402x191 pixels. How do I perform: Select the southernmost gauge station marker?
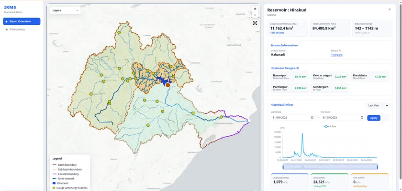(148, 125)
